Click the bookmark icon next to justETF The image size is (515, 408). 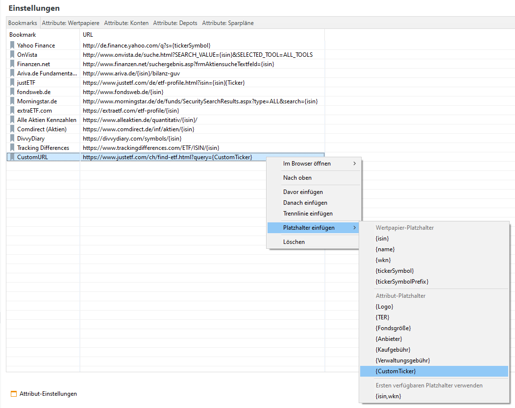click(12, 82)
